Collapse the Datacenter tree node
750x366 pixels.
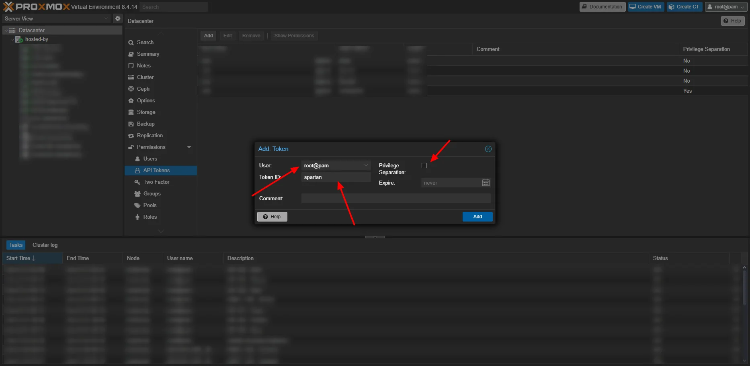[x=6, y=31]
